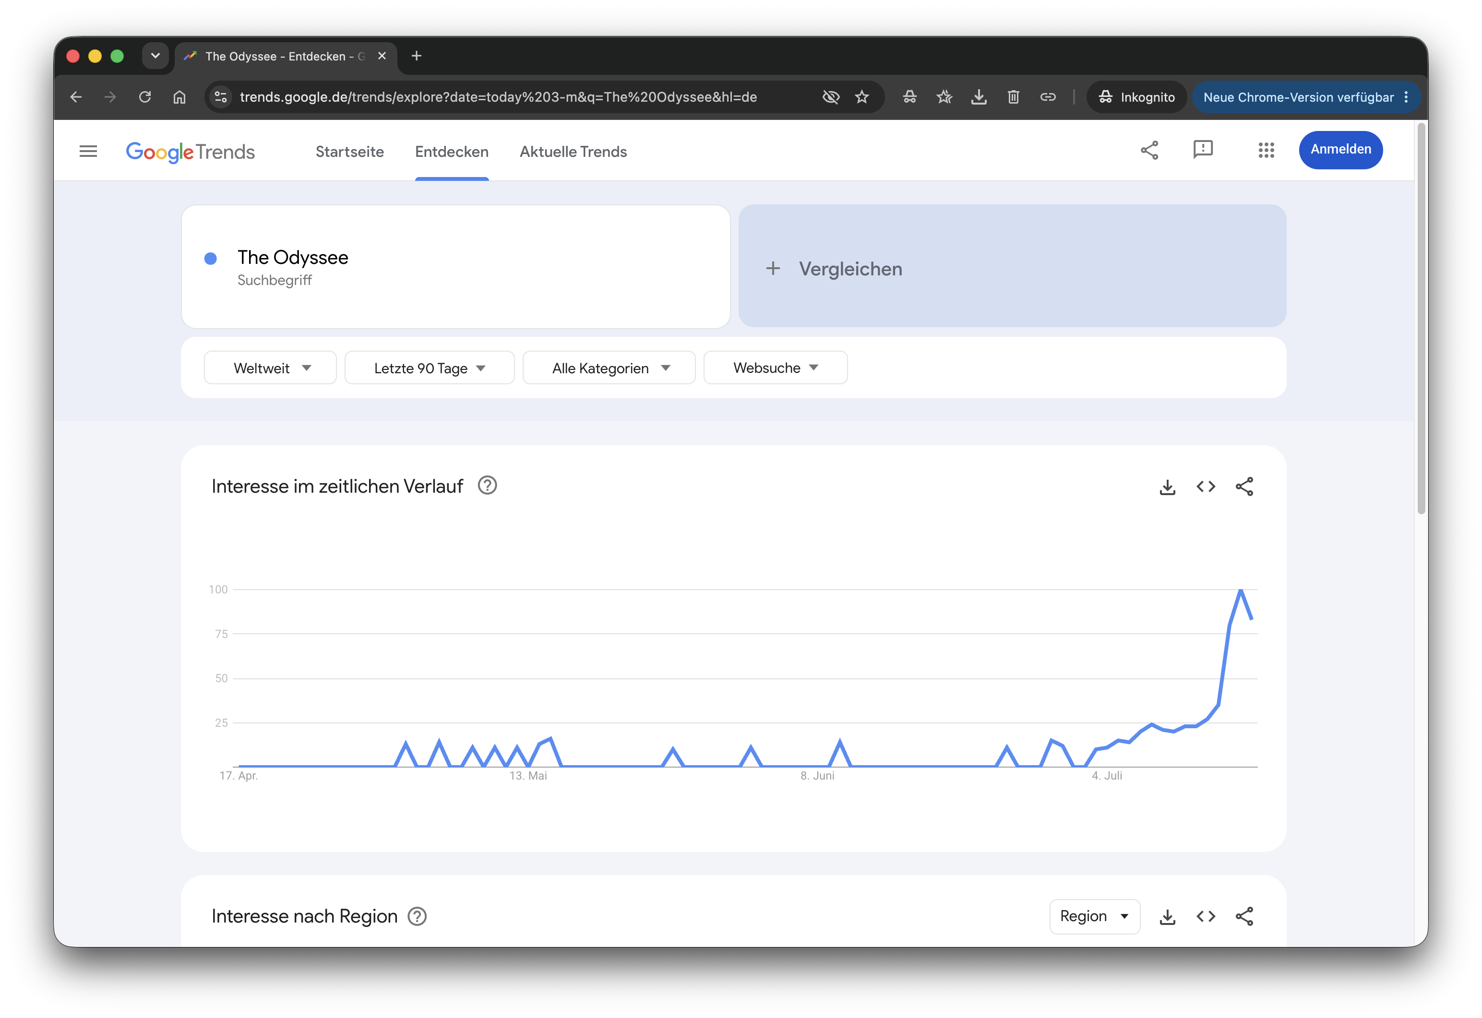Click the Suchbegriff label
1482x1018 pixels.
275,280
